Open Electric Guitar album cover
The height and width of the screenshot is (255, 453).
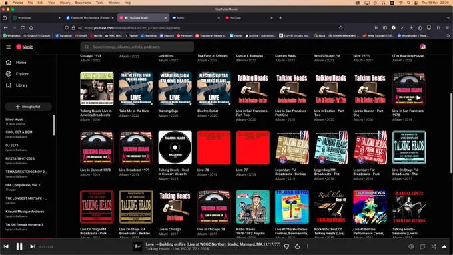pyautogui.click(x=214, y=89)
